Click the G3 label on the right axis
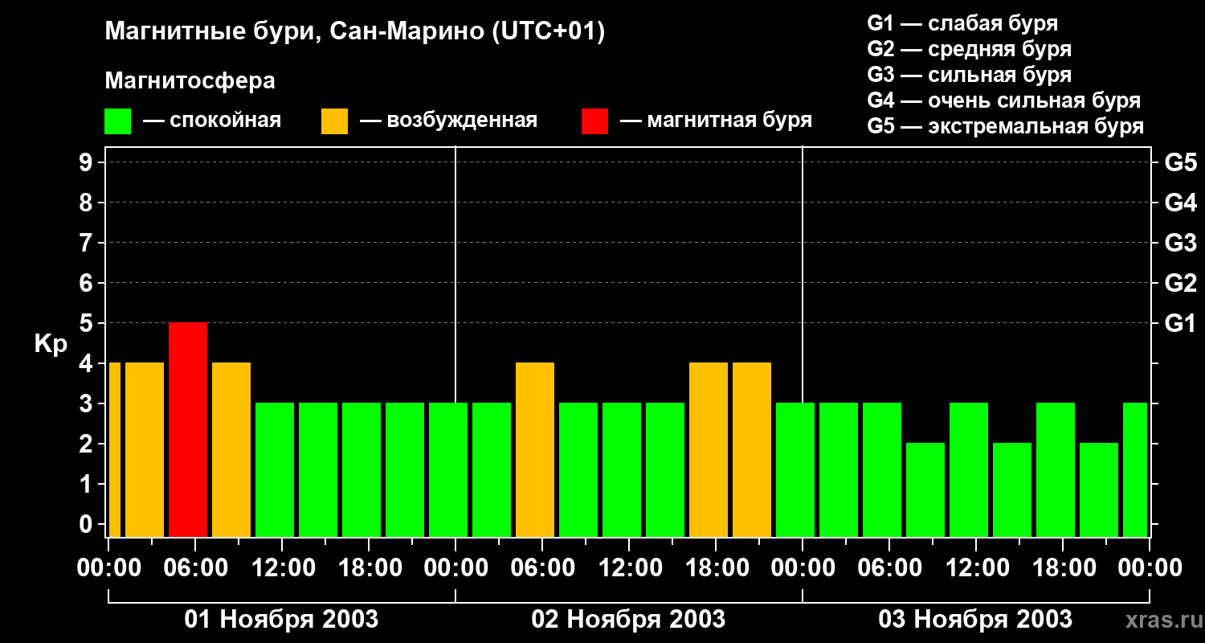This screenshot has height=643, width=1205. (1181, 243)
